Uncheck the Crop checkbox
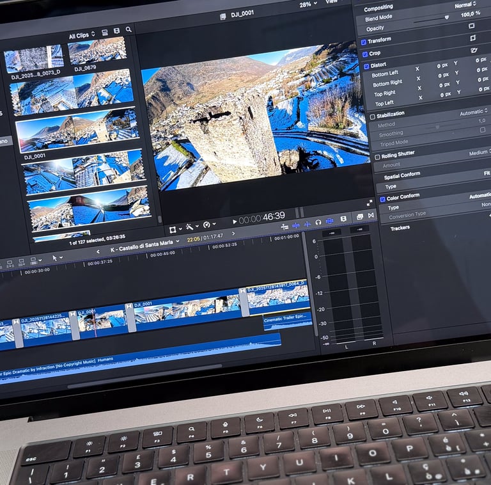 coord(365,54)
